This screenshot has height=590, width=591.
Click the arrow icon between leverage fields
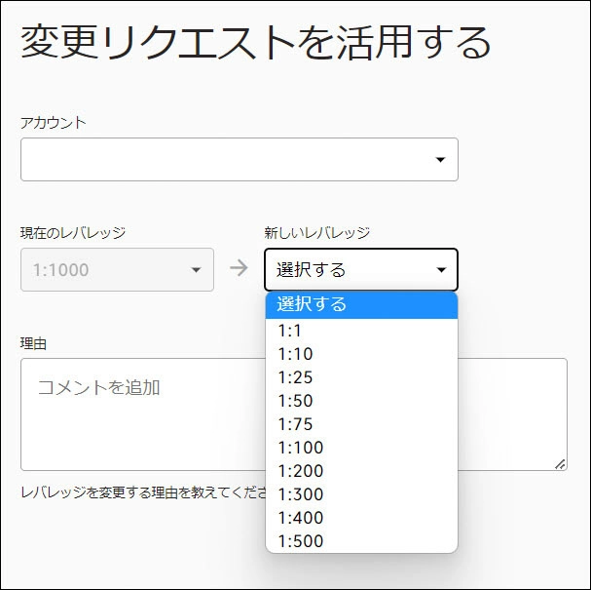[x=239, y=268]
